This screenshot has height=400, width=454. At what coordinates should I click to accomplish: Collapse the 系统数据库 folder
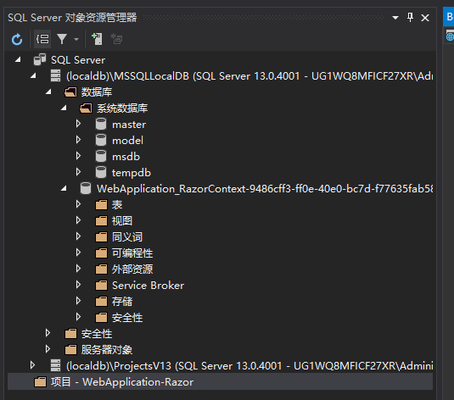pos(64,108)
